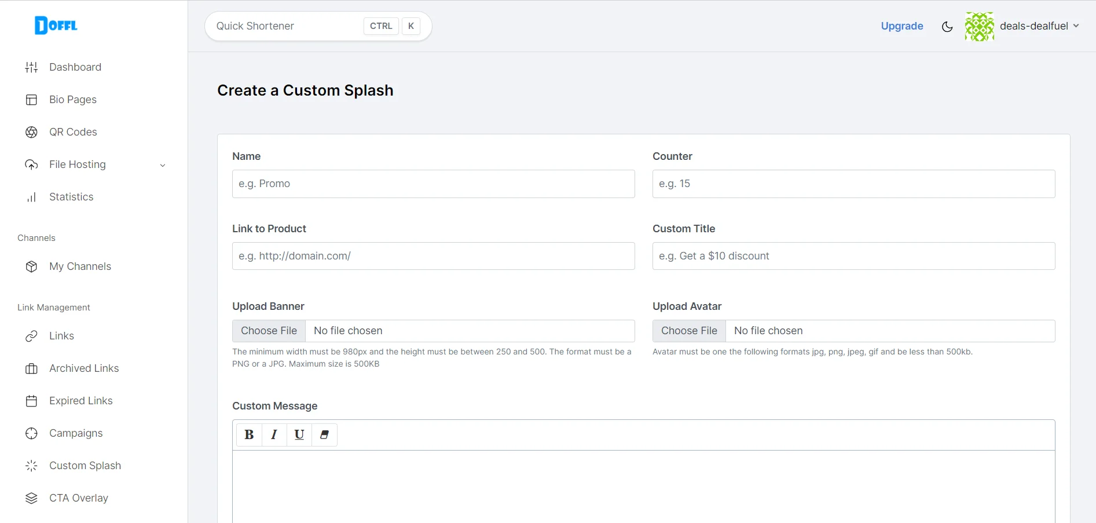Click the Archived Links briefcase icon
The image size is (1096, 523).
(x=31, y=368)
